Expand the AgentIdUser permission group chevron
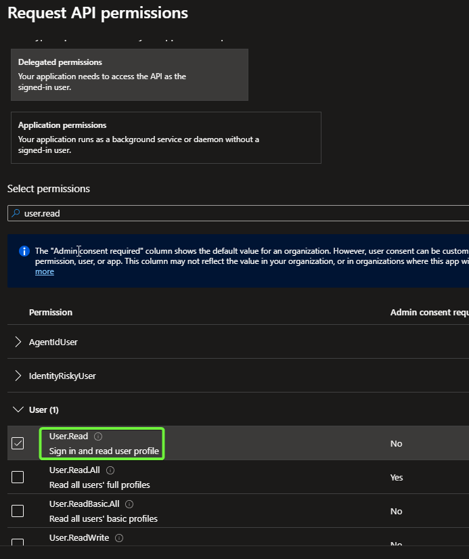The height and width of the screenshot is (559, 469). 18,342
